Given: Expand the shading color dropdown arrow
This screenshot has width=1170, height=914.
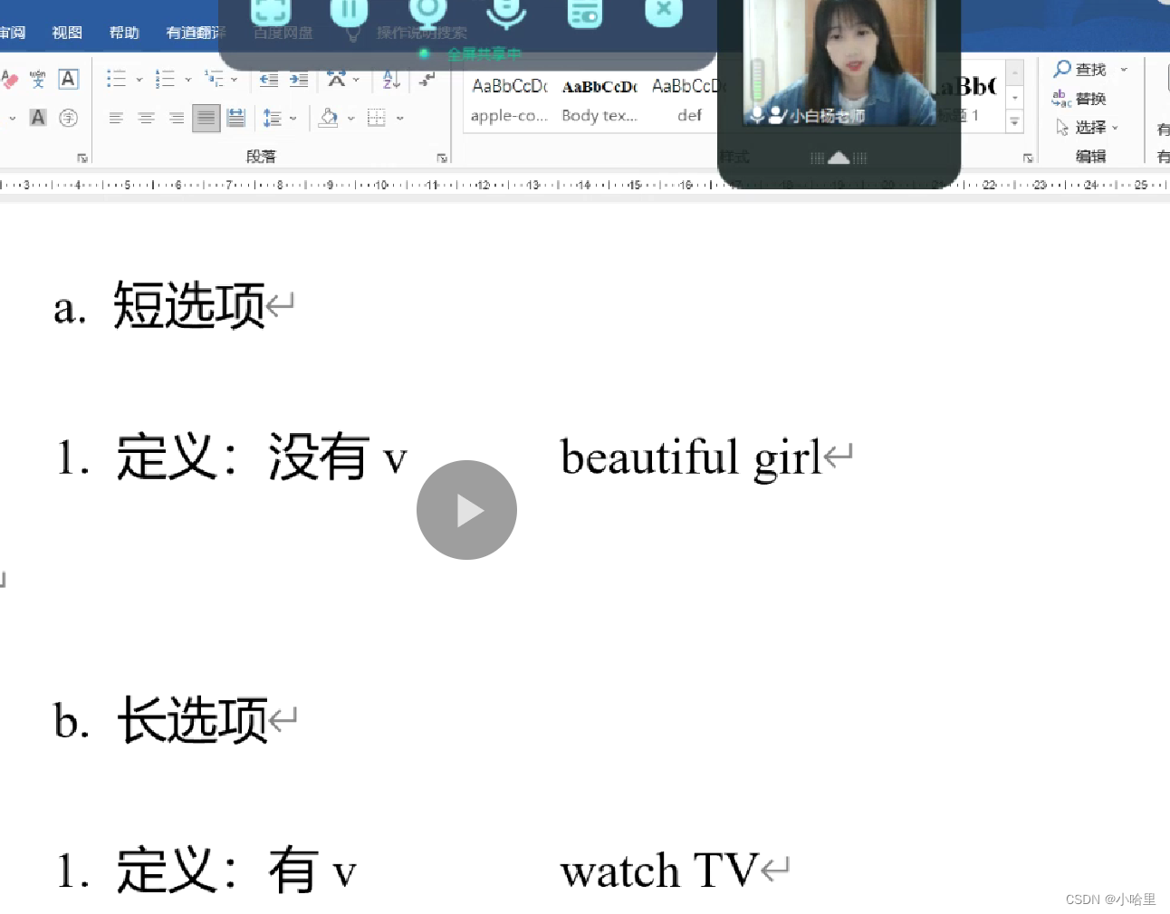Looking at the screenshot, I should pyautogui.click(x=350, y=118).
